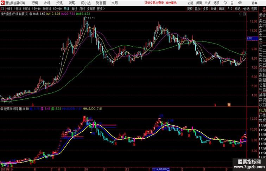Open the 选项 menu

coord(216,3)
